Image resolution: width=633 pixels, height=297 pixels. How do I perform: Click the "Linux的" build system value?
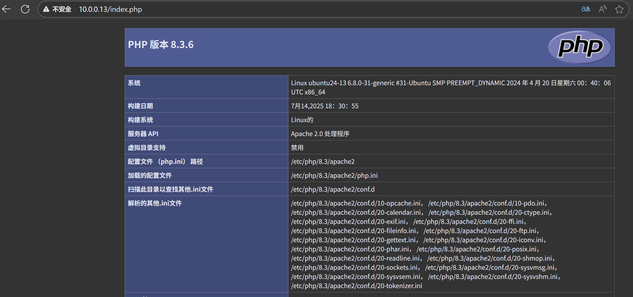[302, 120]
